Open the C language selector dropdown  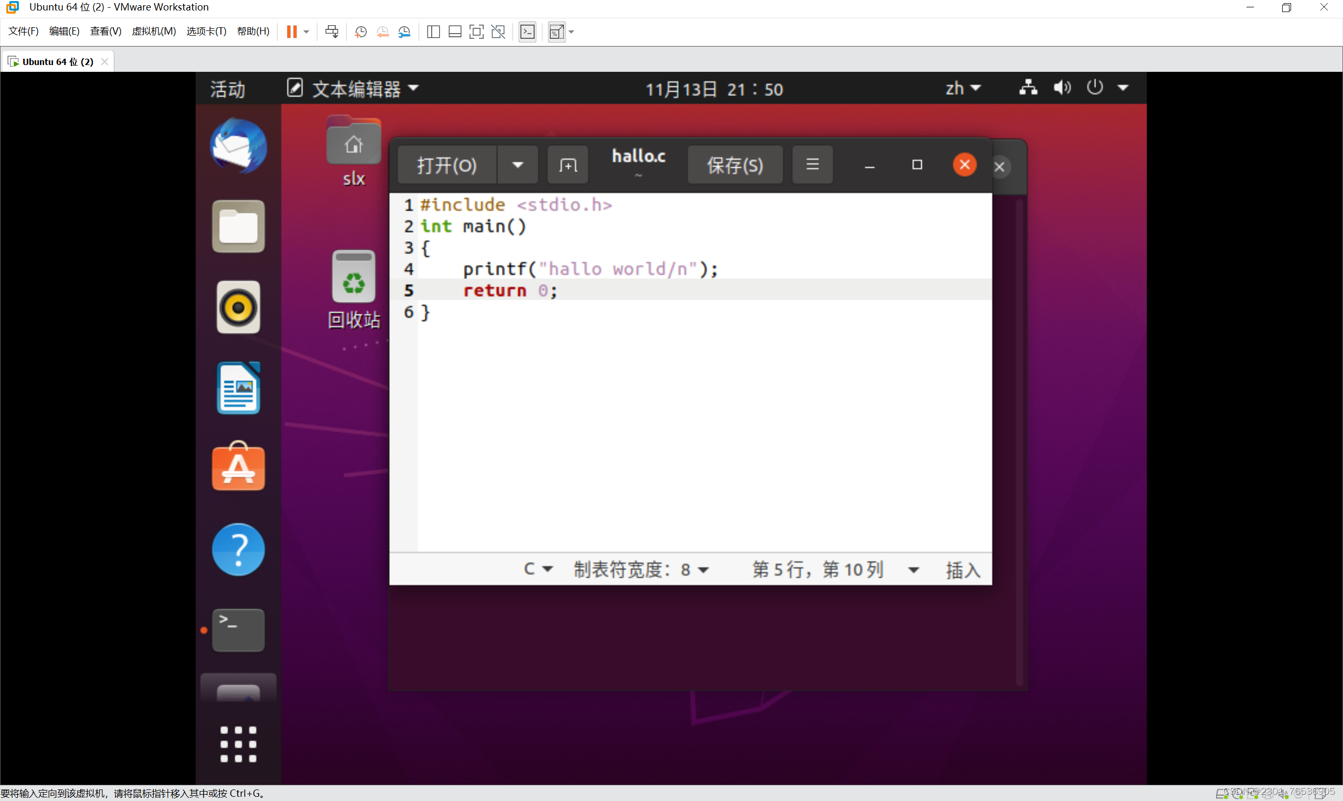click(538, 569)
